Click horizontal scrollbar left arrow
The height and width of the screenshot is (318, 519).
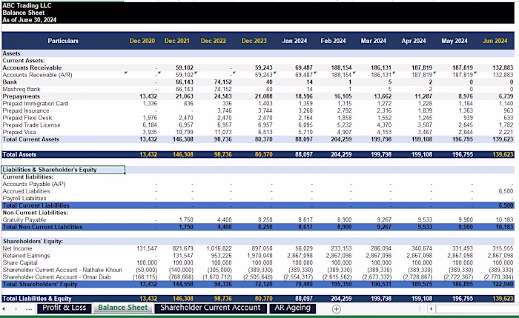431,309
